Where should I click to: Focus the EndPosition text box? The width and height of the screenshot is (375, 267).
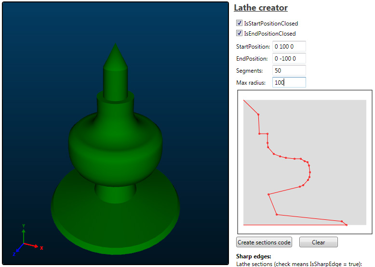(x=289, y=59)
